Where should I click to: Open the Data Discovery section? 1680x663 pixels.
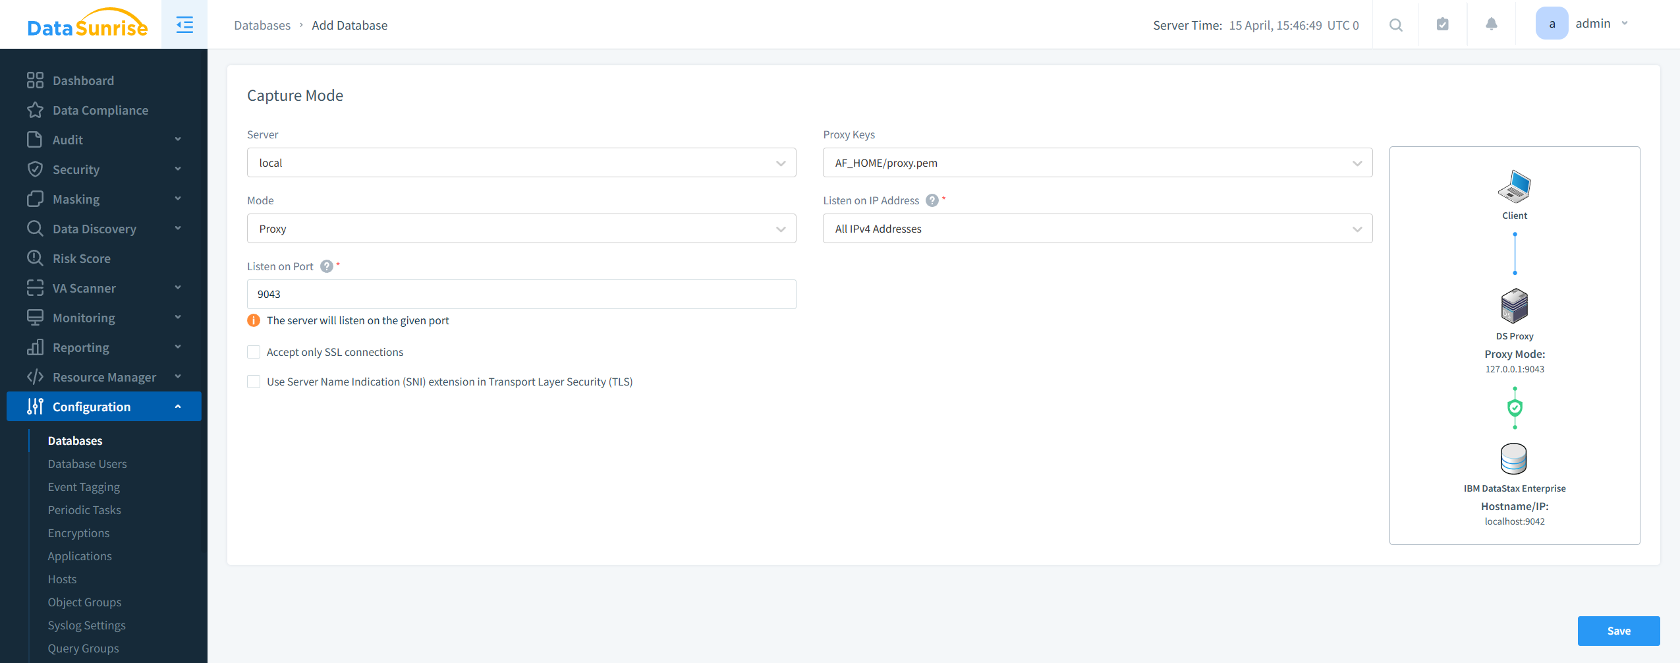(x=94, y=228)
